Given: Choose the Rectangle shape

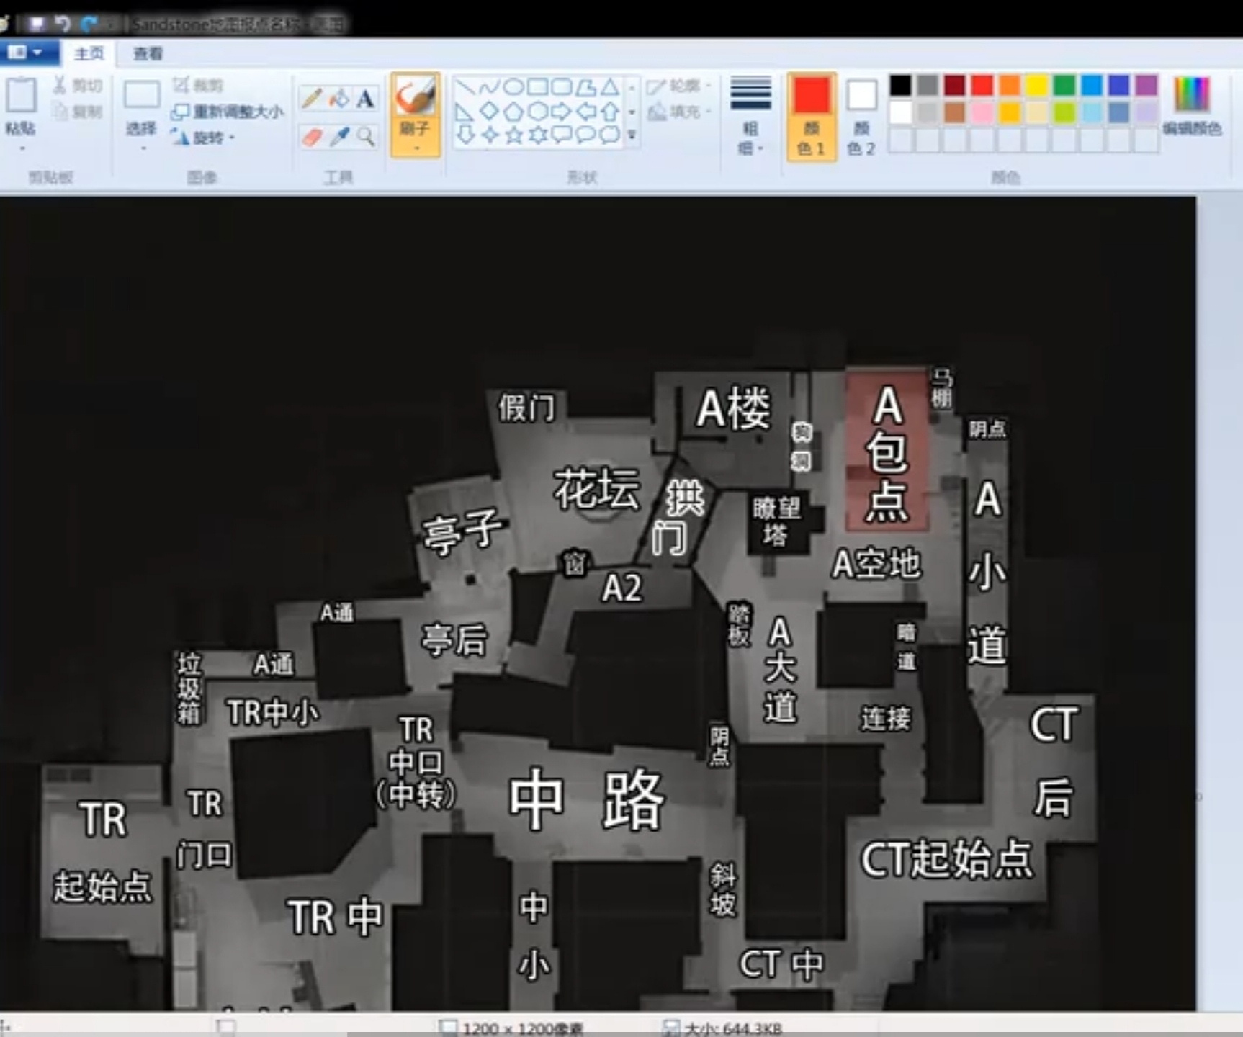Looking at the screenshot, I should pyautogui.click(x=537, y=88).
